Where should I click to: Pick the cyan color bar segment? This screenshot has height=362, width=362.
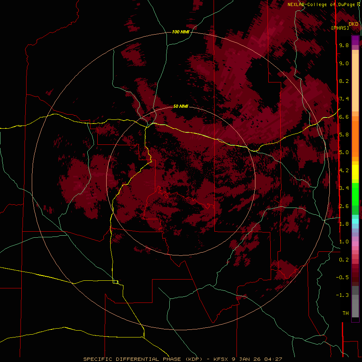tap(355, 221)
